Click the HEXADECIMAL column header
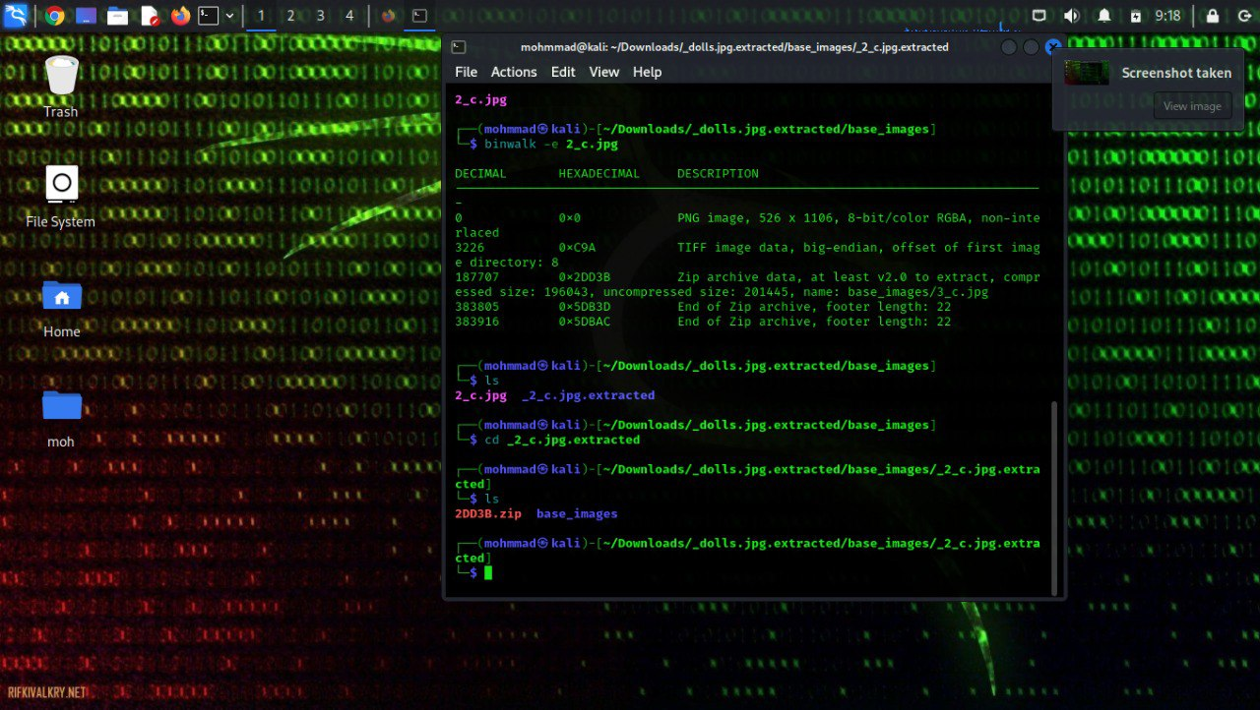The image size is (1260, 710). point(599,173)
